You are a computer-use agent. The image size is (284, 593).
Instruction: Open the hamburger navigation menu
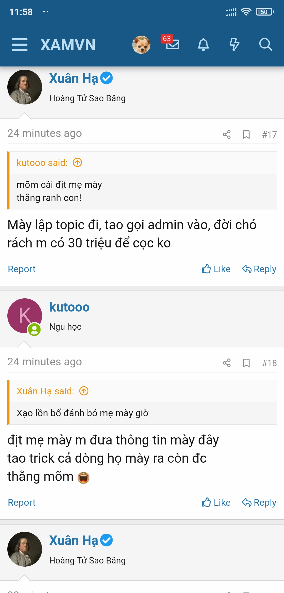[20, 44]
